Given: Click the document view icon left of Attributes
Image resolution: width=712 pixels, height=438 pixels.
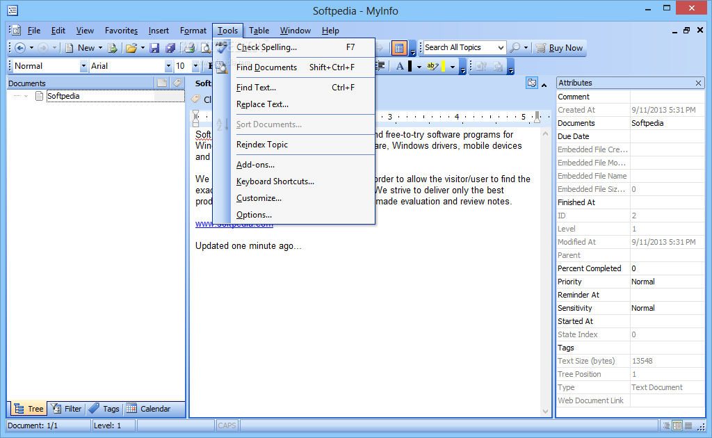Looking at the screenshot, I should coord(532,83).
